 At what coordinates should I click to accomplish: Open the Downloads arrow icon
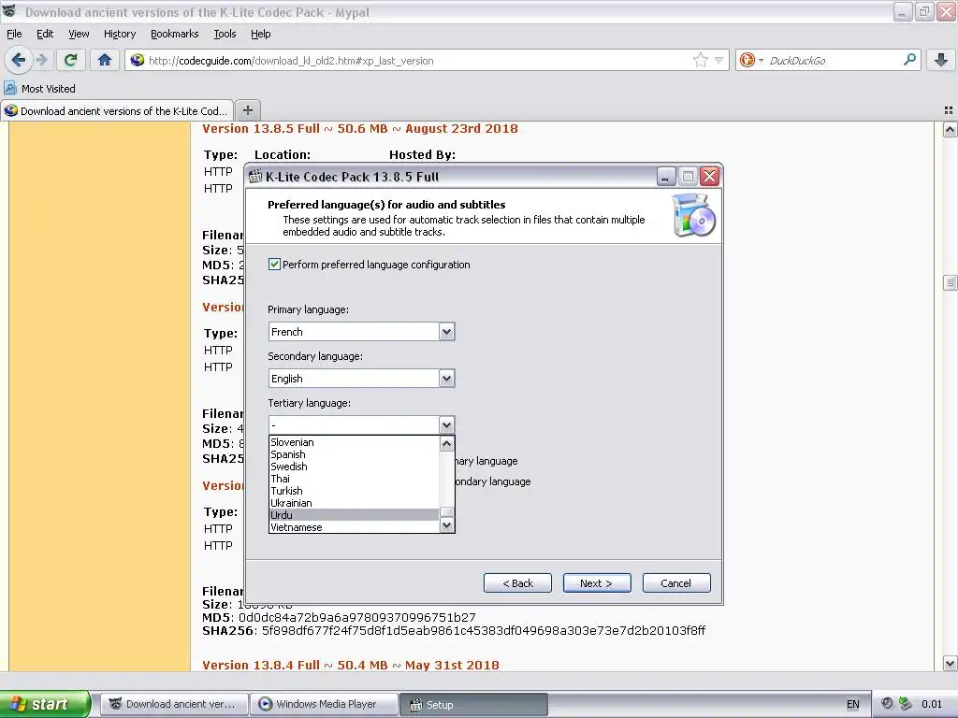[x=941, y=60]
